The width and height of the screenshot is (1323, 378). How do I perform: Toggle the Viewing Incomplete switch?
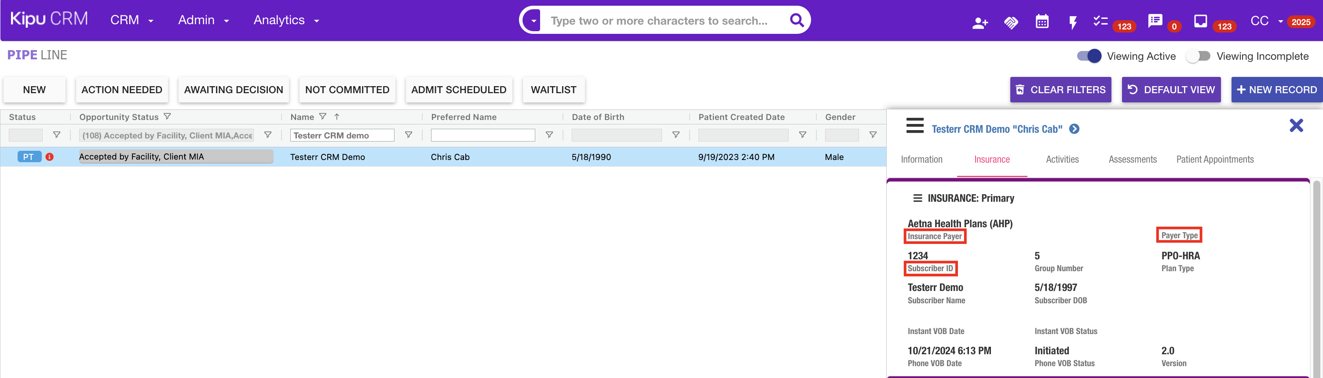tap(1198, 56)
